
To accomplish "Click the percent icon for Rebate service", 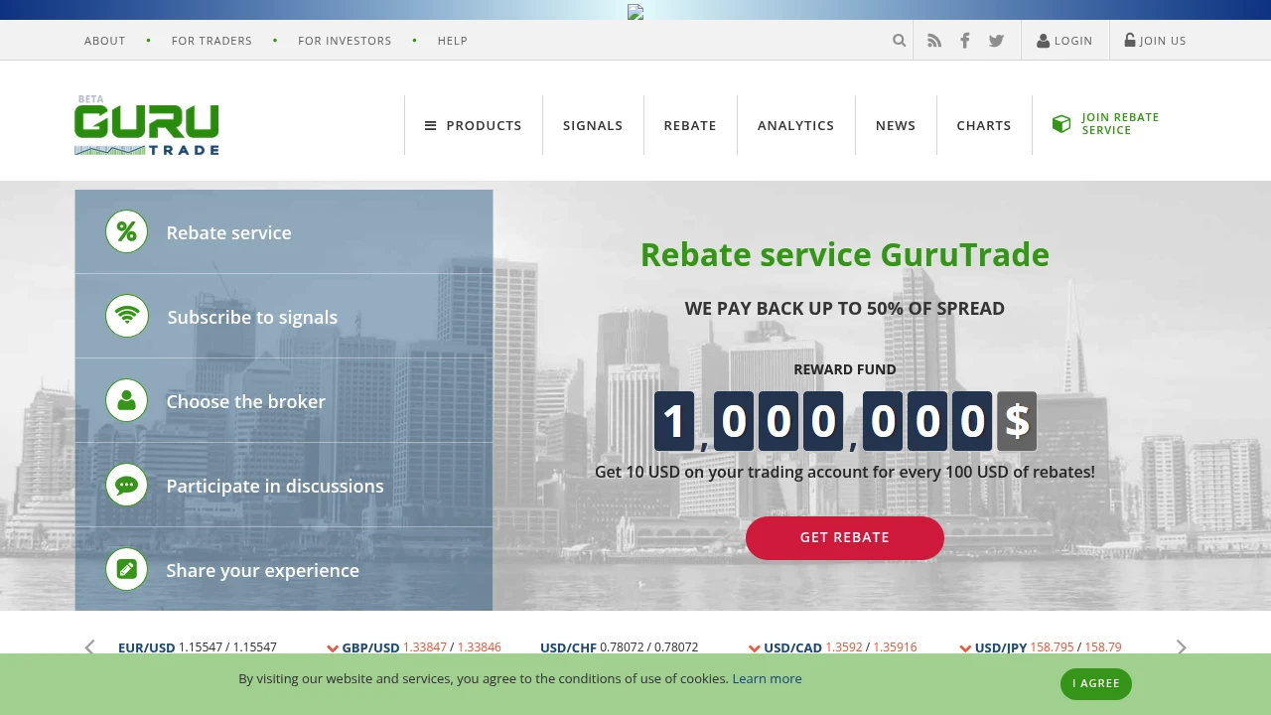I will tap(126, 231).
